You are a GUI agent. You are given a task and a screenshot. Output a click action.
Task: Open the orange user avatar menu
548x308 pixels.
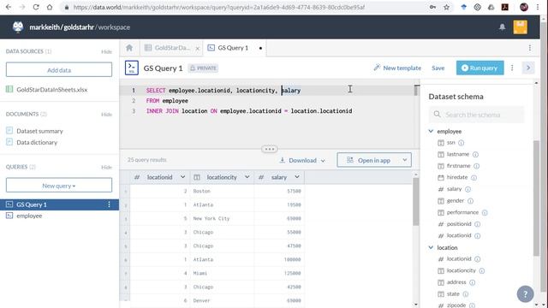click(520, 27)
